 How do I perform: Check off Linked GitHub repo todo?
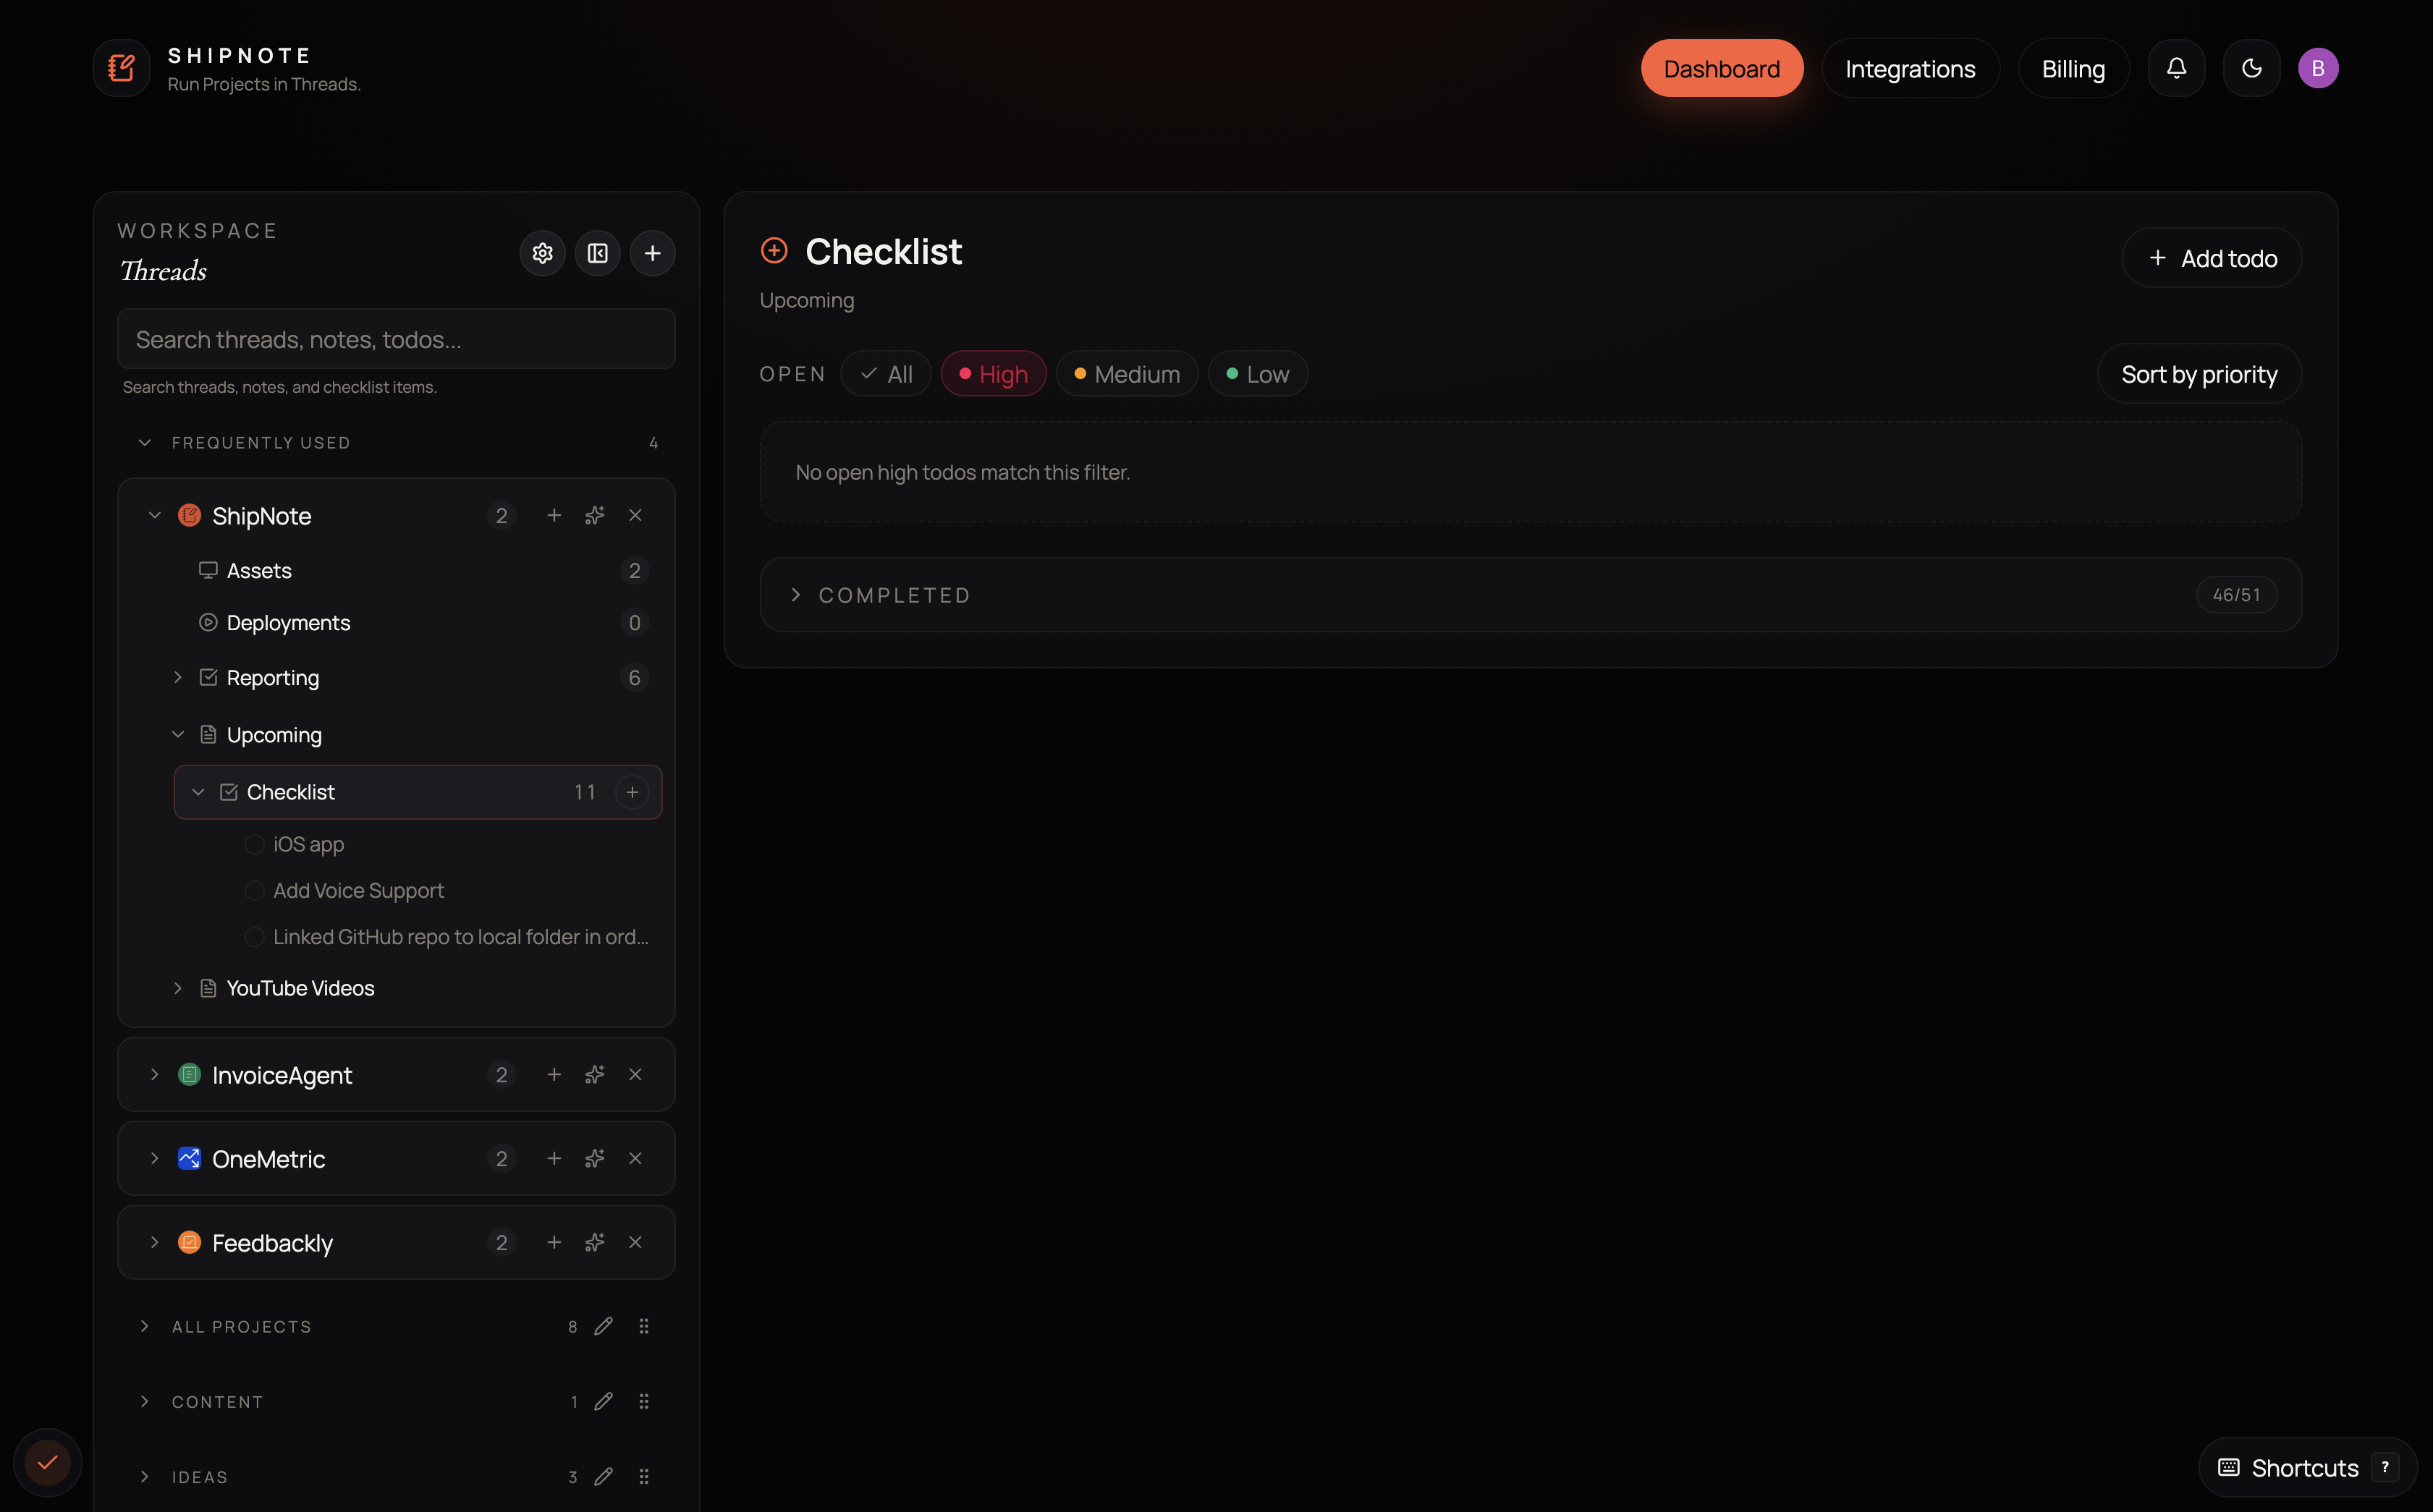coord(254,936)
